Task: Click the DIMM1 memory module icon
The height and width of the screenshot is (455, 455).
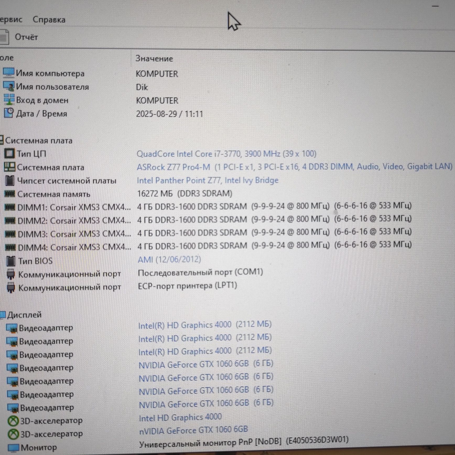Action: (10, 207)
